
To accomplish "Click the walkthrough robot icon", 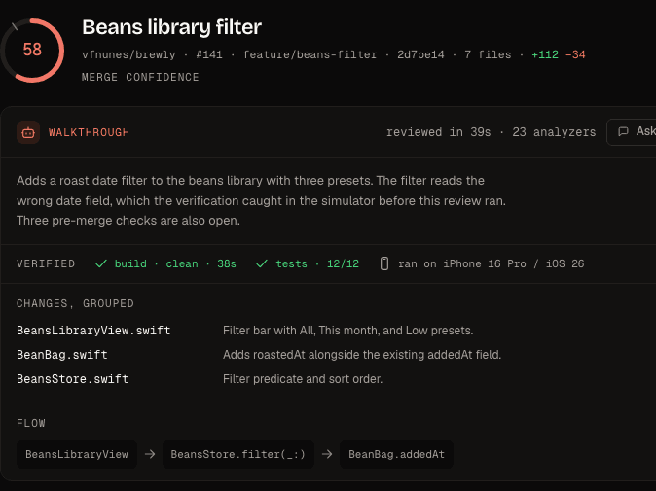I will tap(28, 132).
